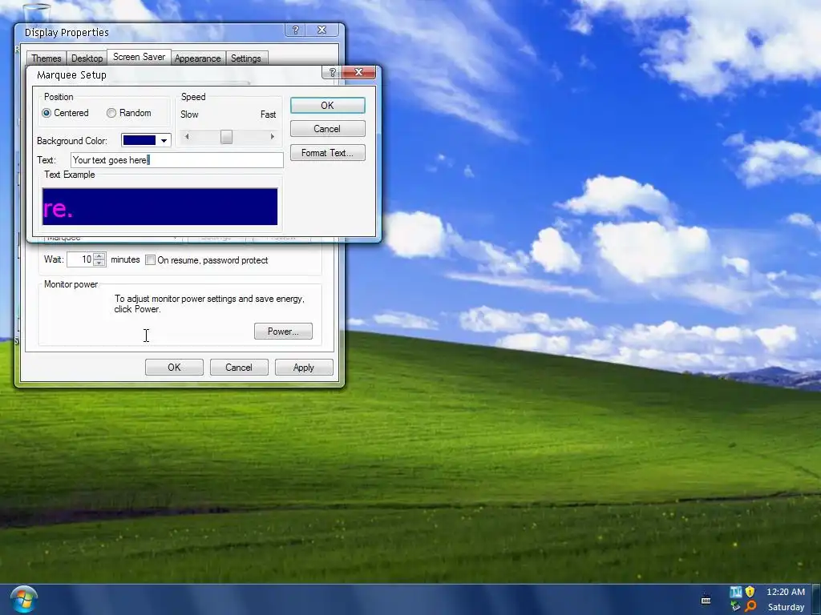Switch to the Desktop tab
The width and height of the screenshot is (821, 615).
coord(87,58)
